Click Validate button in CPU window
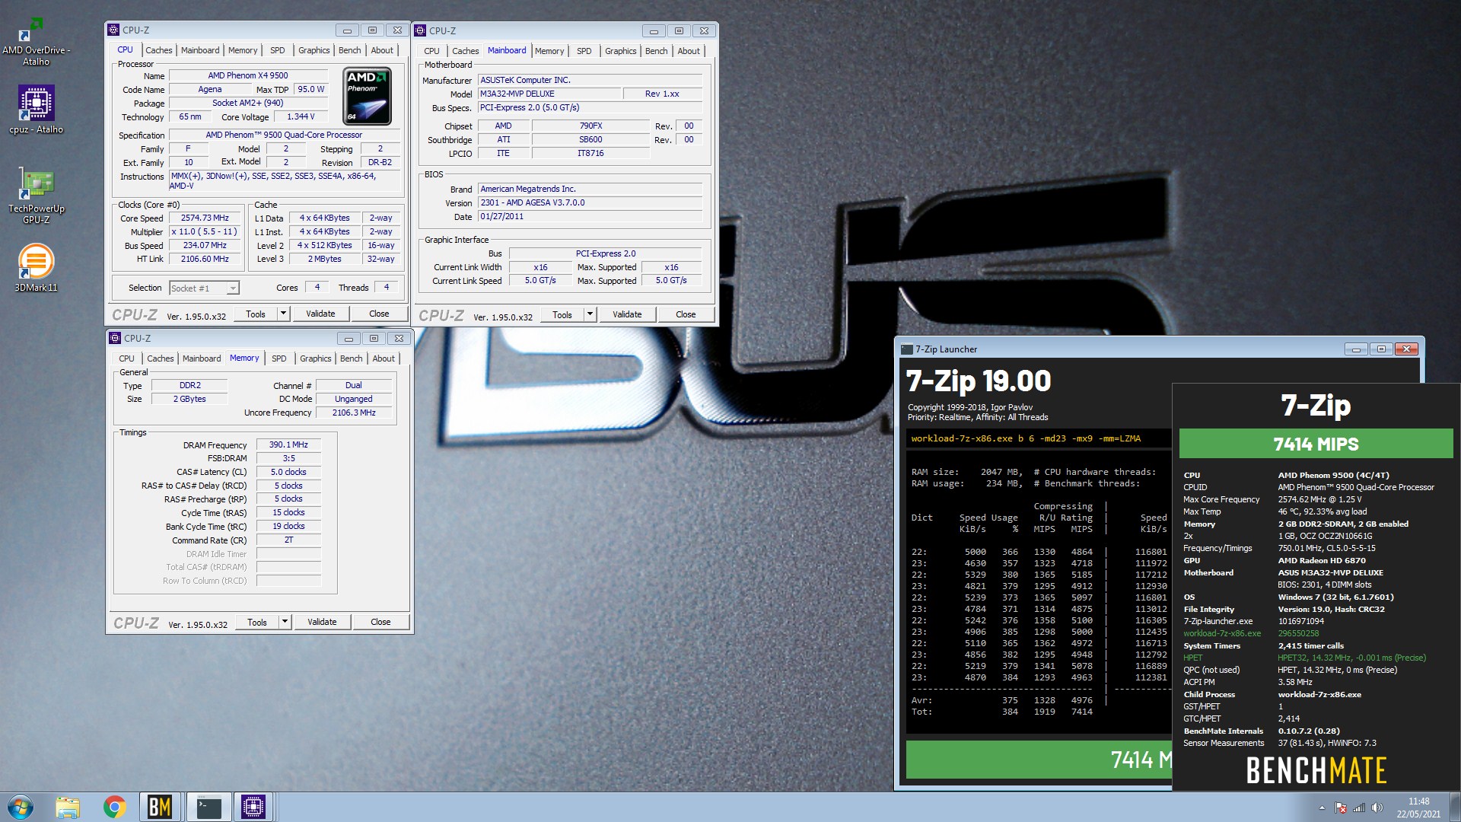 (320, 314)
